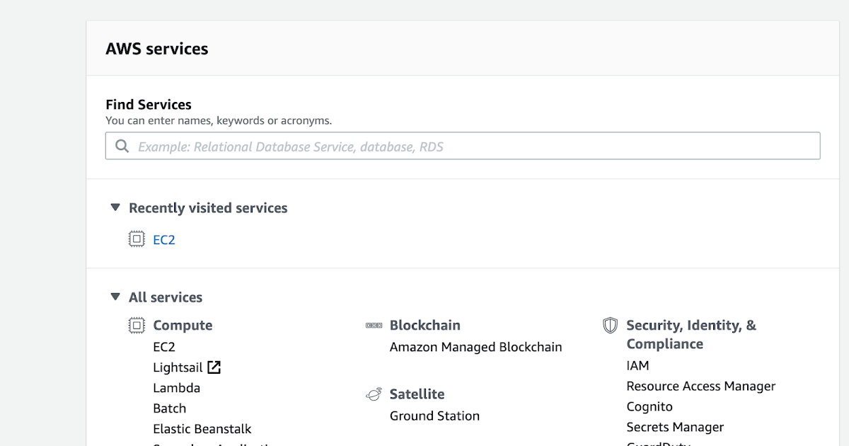849x446 pixels.
Task: Open the Ground Station service
Action: point(434,416)
